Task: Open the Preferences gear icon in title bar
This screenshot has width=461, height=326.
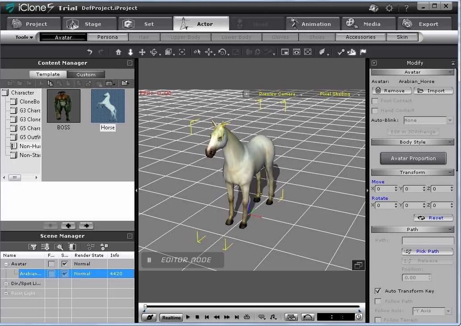Action: click(x=389, y=8)
